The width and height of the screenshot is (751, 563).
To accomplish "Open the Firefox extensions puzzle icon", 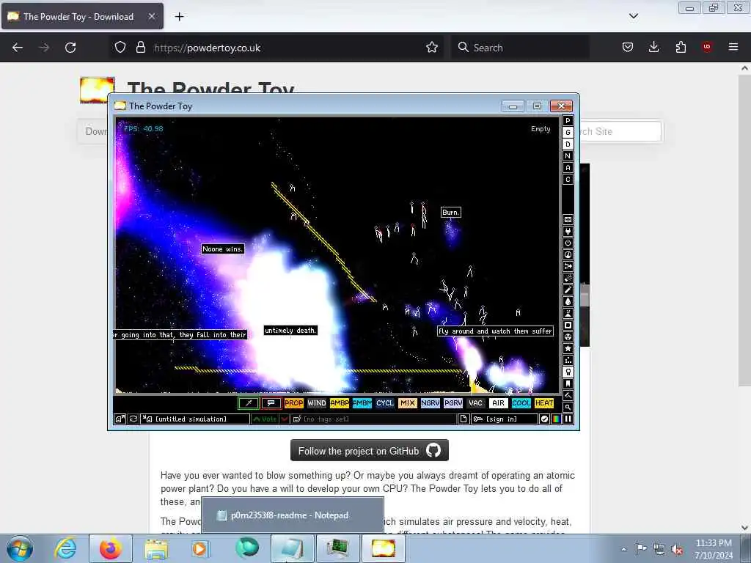I will [x=681, y=47].
